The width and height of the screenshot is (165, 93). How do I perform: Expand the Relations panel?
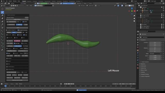click(143, 64)
